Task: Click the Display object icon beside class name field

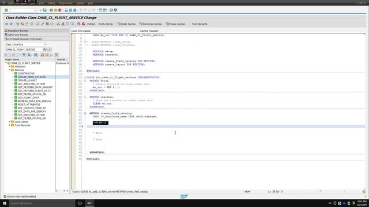Action: [45, 49]
